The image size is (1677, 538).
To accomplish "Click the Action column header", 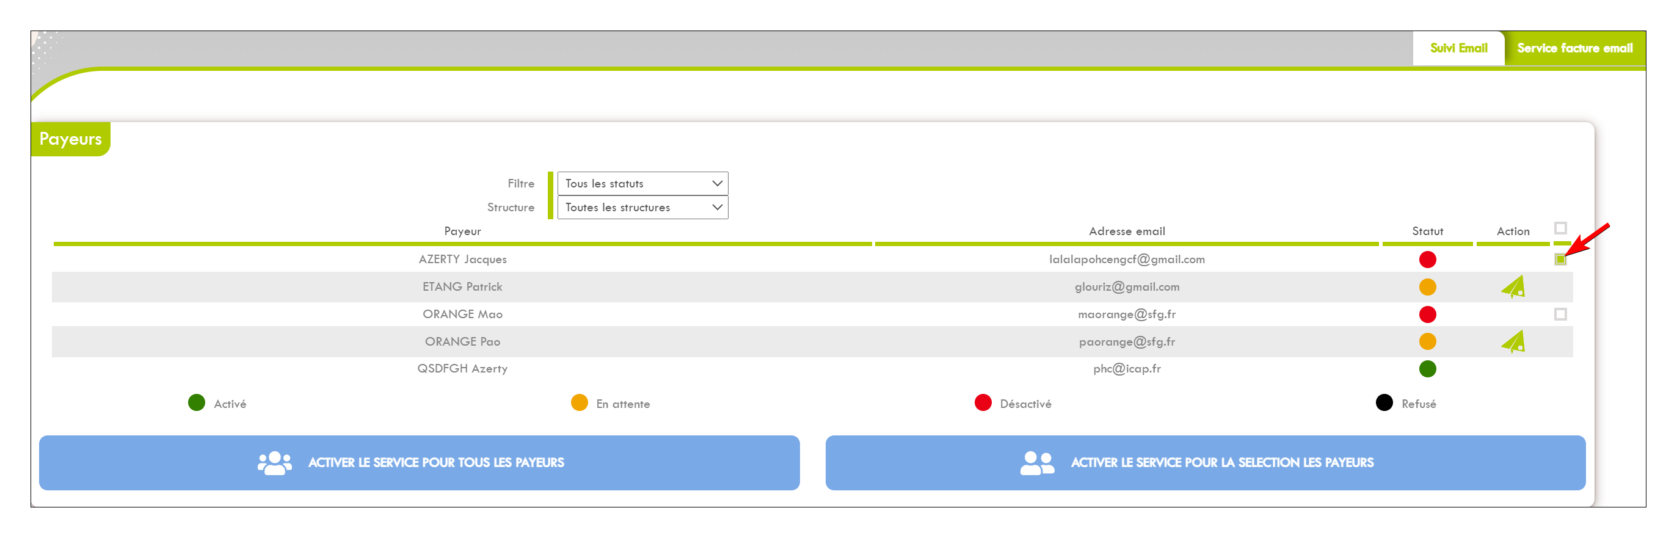I will [1512, 231].
